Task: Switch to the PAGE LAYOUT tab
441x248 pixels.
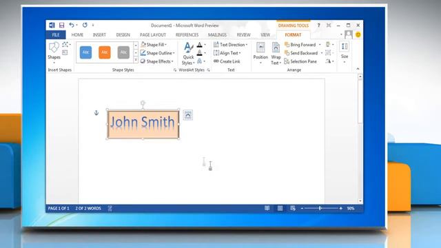Action: click(x=153, y=35)
